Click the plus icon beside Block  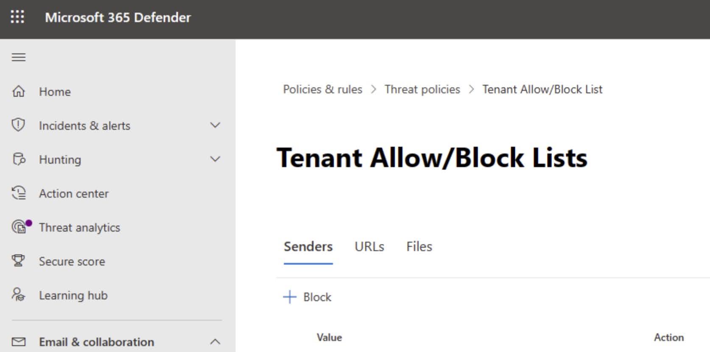click(x=290, y=297)
